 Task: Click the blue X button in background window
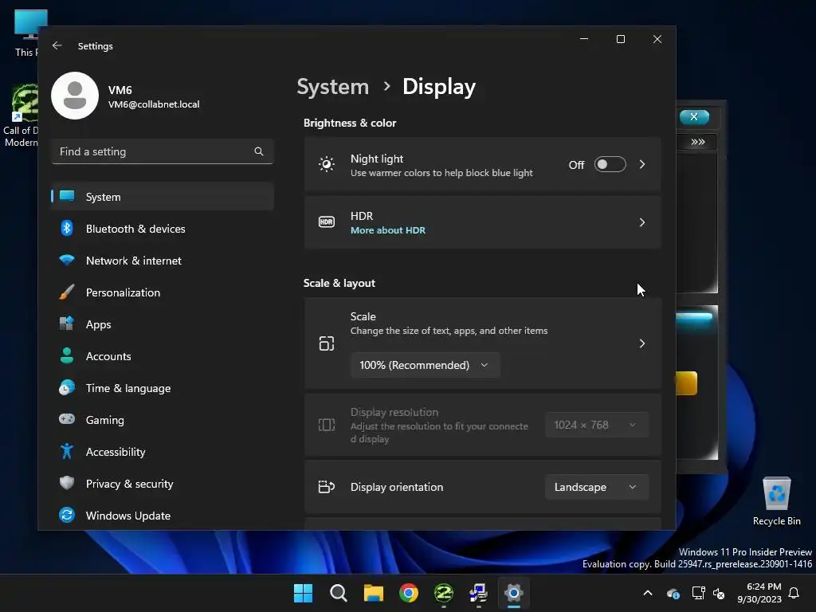coord(694,116)
